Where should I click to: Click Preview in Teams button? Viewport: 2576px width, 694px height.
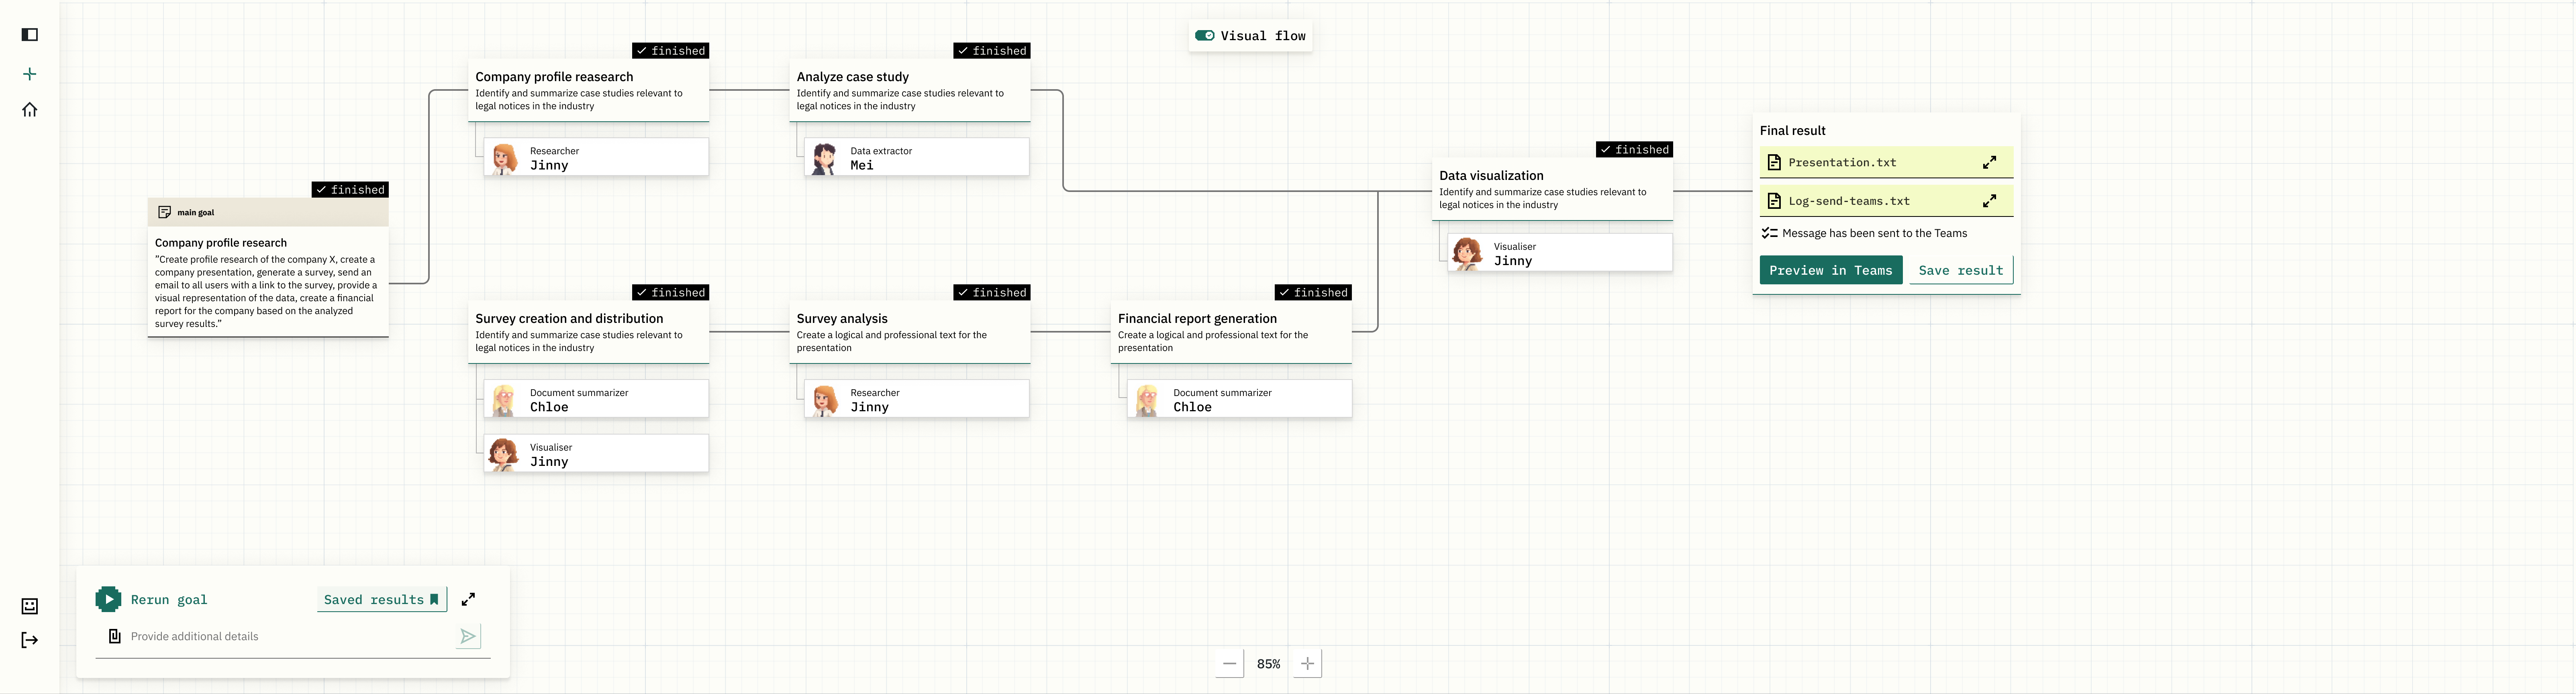pyautogui.click(x=1831, y=270)
